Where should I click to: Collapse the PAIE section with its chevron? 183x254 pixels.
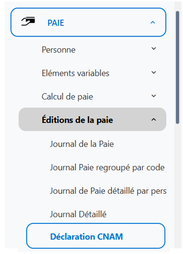tap(153, 22)
